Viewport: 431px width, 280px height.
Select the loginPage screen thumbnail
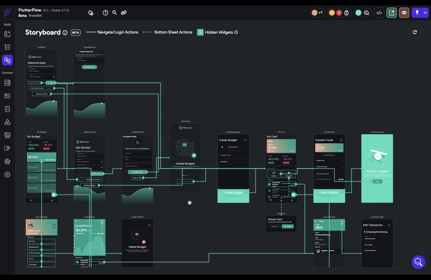(x=42, y=84)
